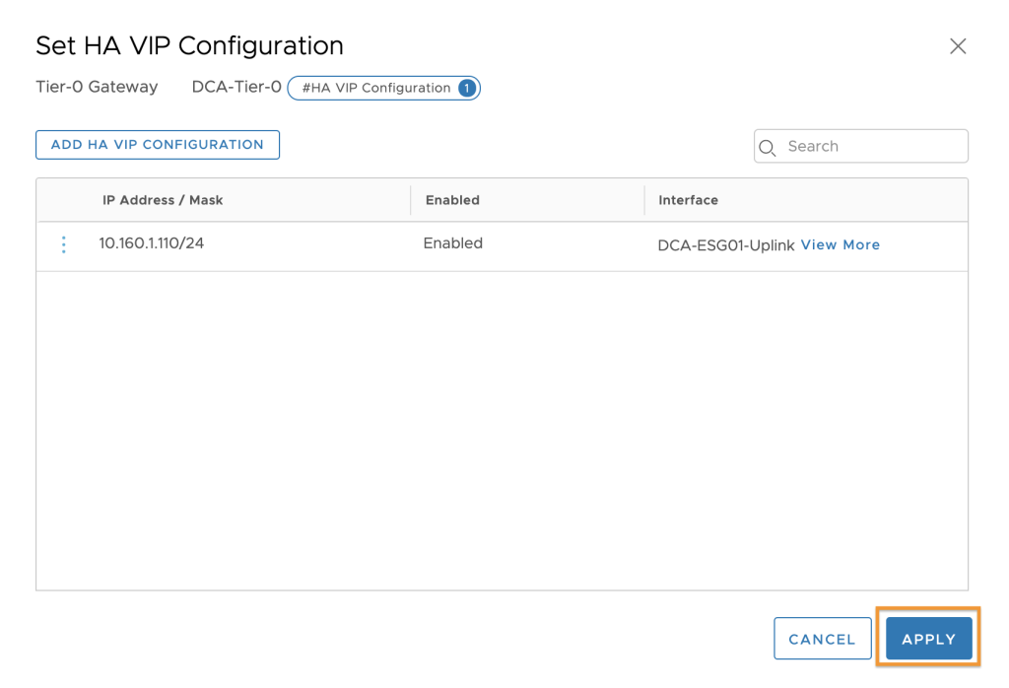Cancel the HA VIP configuration changes
The image size is (1009, 688).
coord(823,639)
